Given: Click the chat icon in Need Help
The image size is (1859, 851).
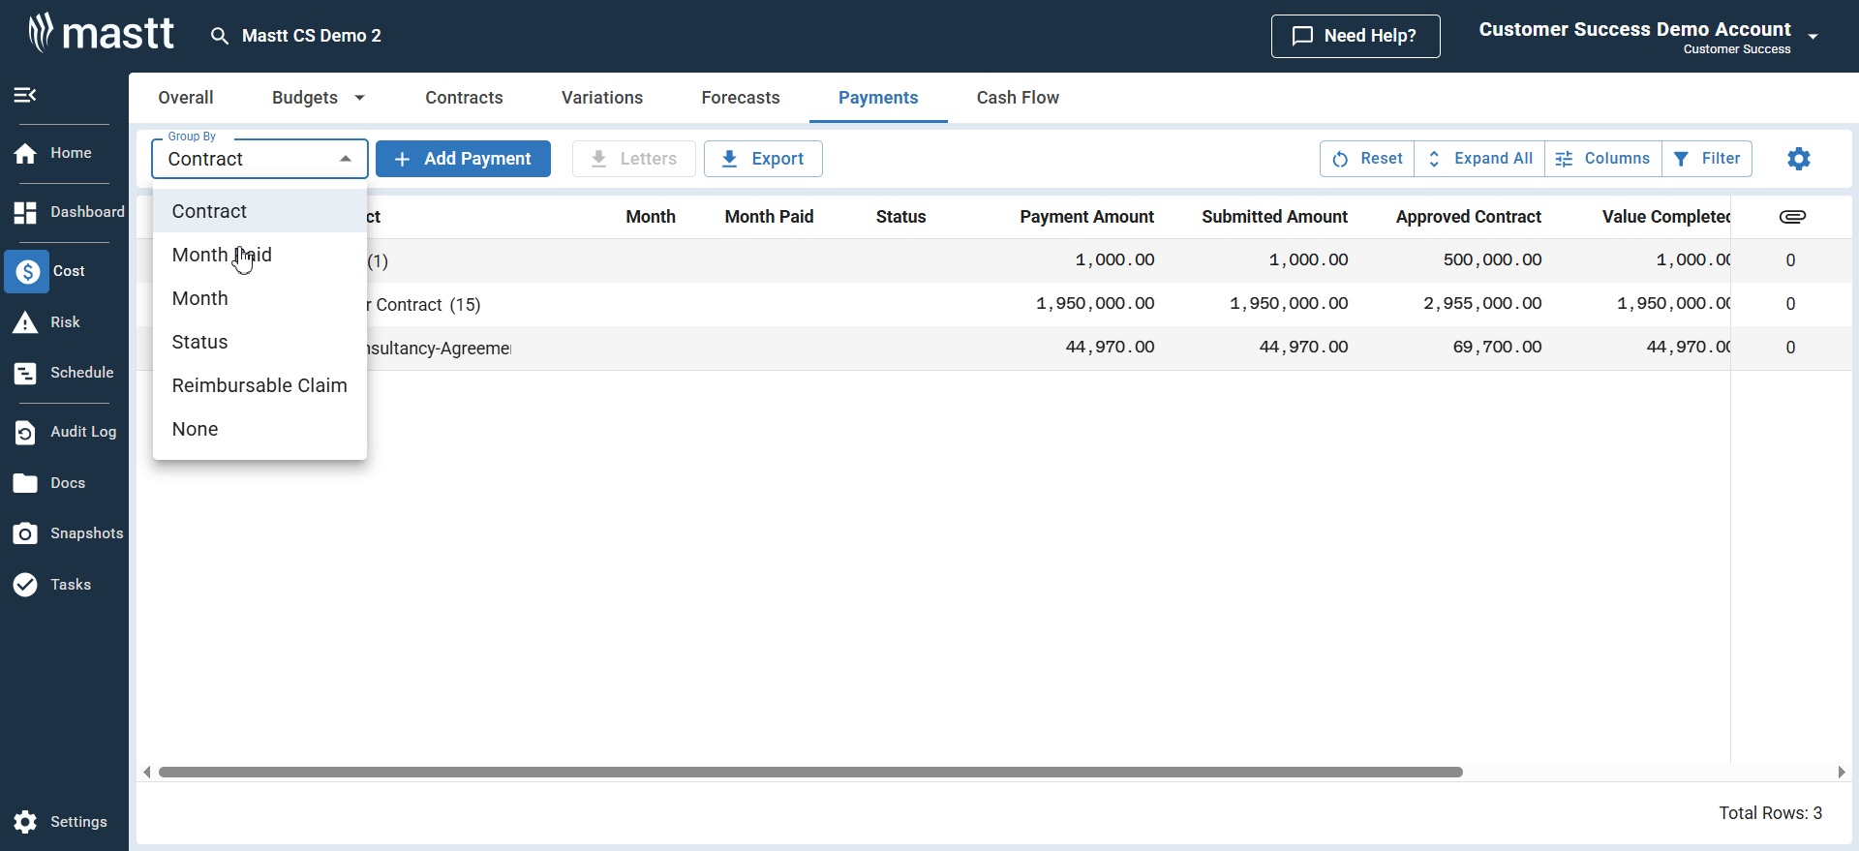Looking at the screenshot, I should [1303, 36].
